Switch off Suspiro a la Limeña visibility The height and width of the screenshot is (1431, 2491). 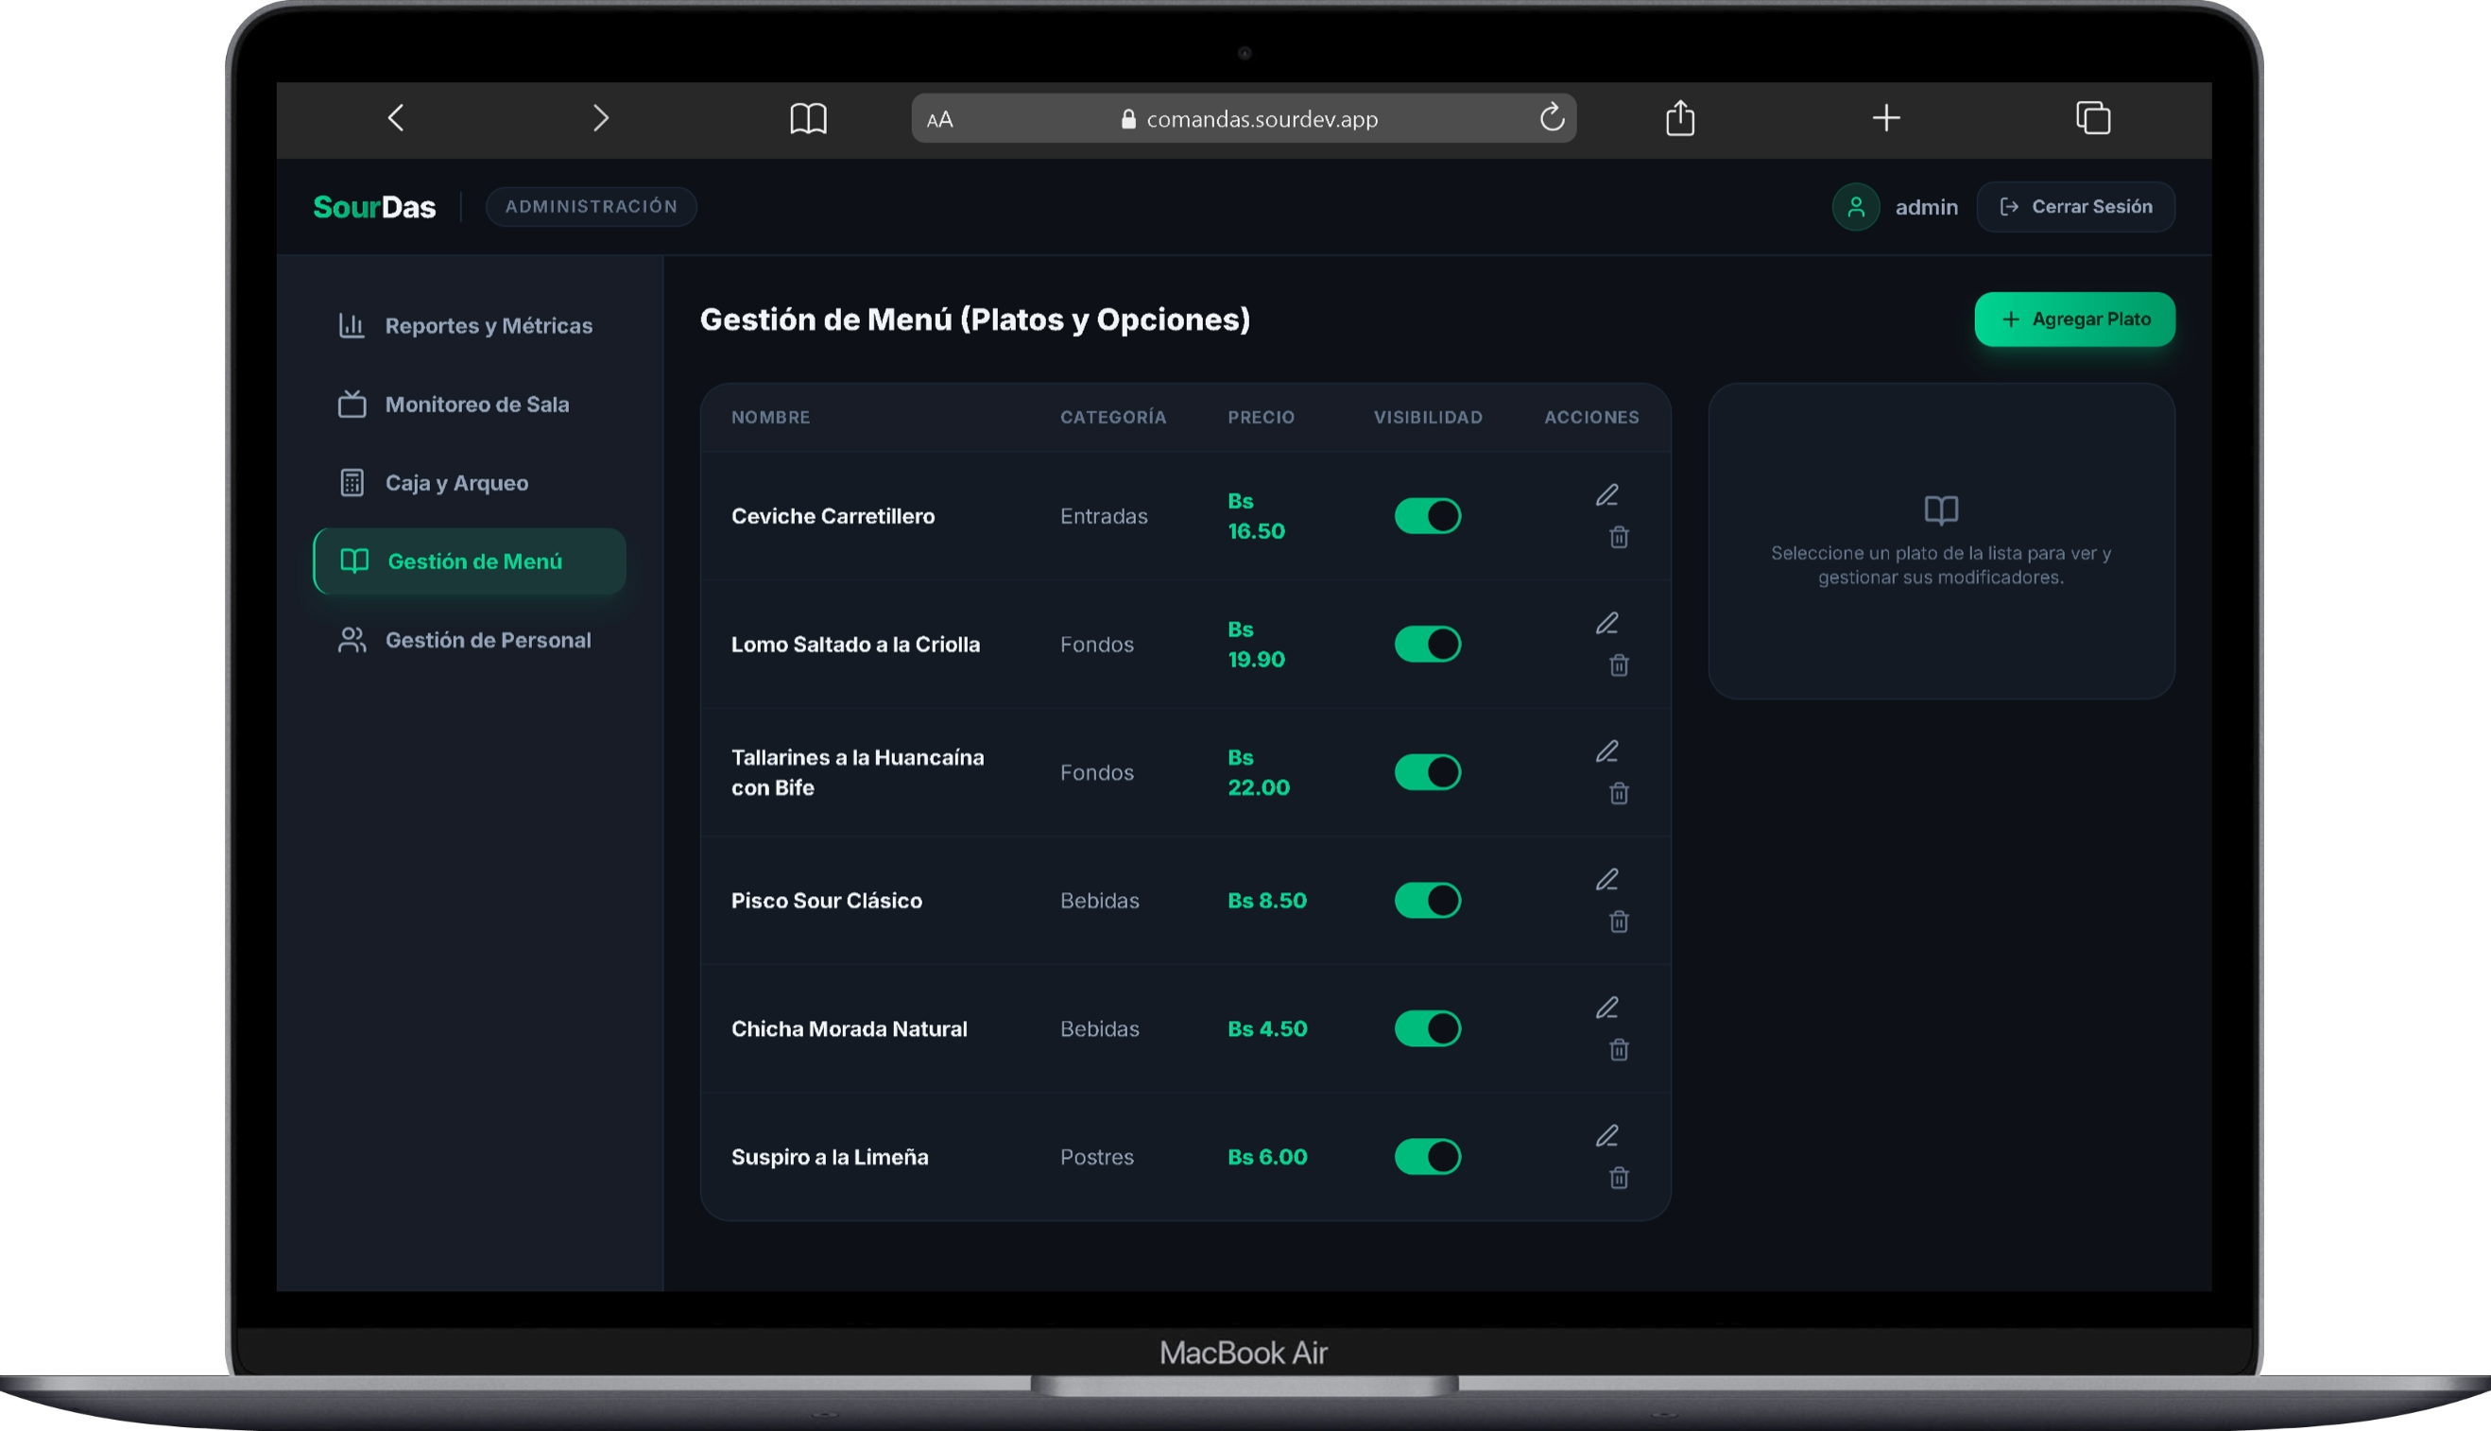click(1427, 1157)
